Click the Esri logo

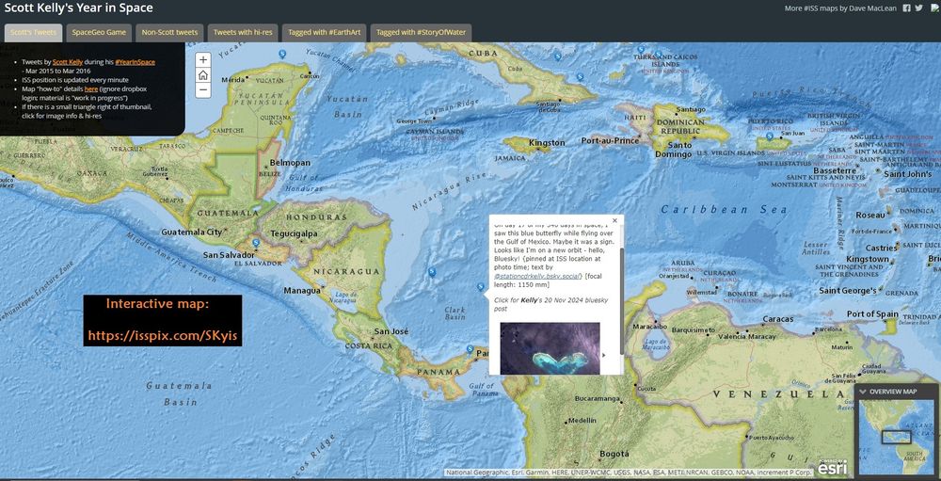pyautogui.click(x=833, y=466)
